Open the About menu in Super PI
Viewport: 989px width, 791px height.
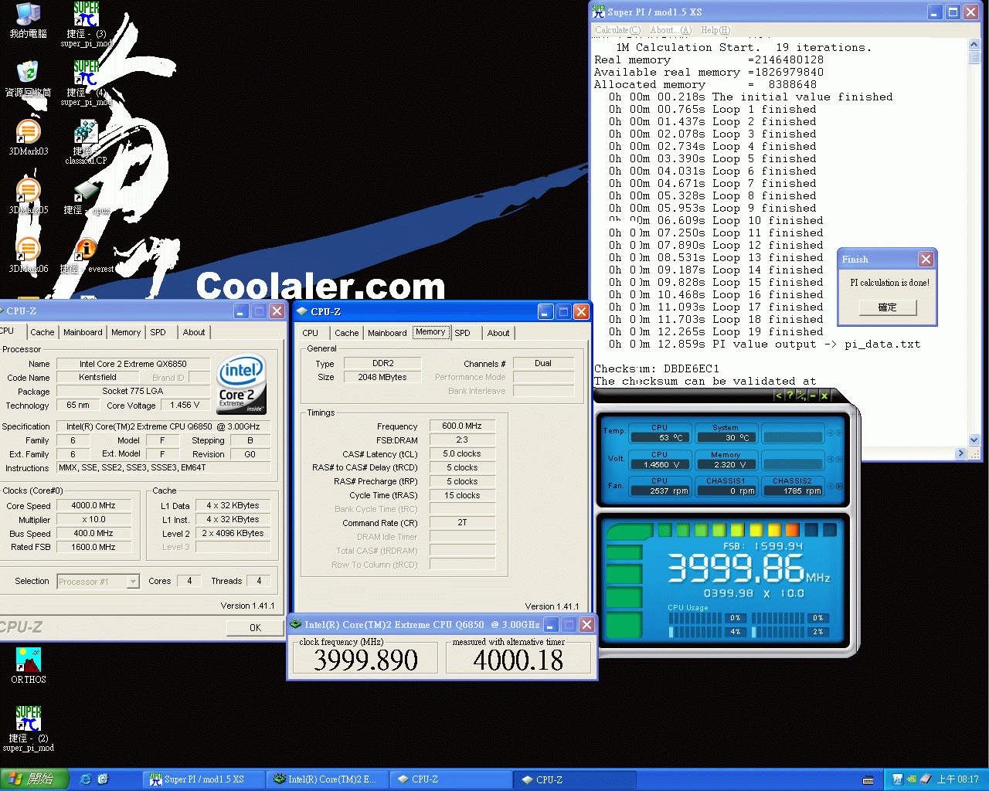click(671, 30)
